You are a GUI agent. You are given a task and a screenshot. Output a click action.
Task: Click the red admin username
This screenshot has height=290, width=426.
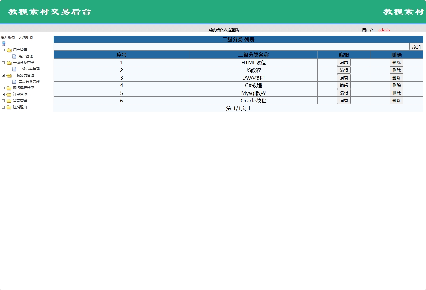point(384,30)
